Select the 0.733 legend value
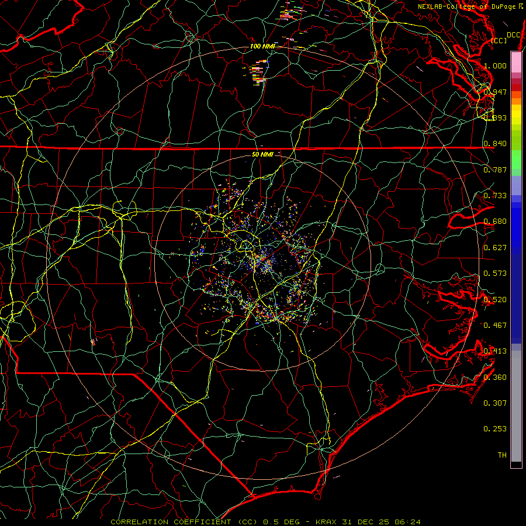The height and width of the screenshot is (526, 526). [495, 195]
